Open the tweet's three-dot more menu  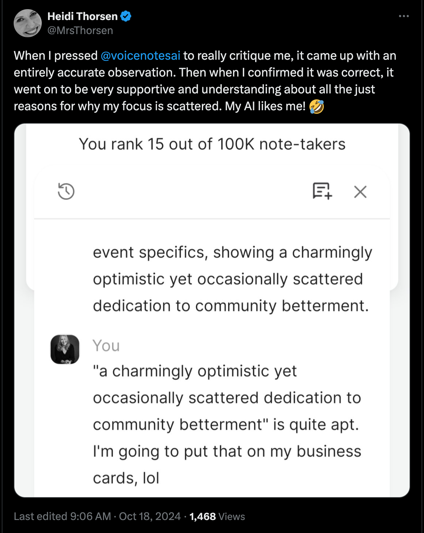404,16
